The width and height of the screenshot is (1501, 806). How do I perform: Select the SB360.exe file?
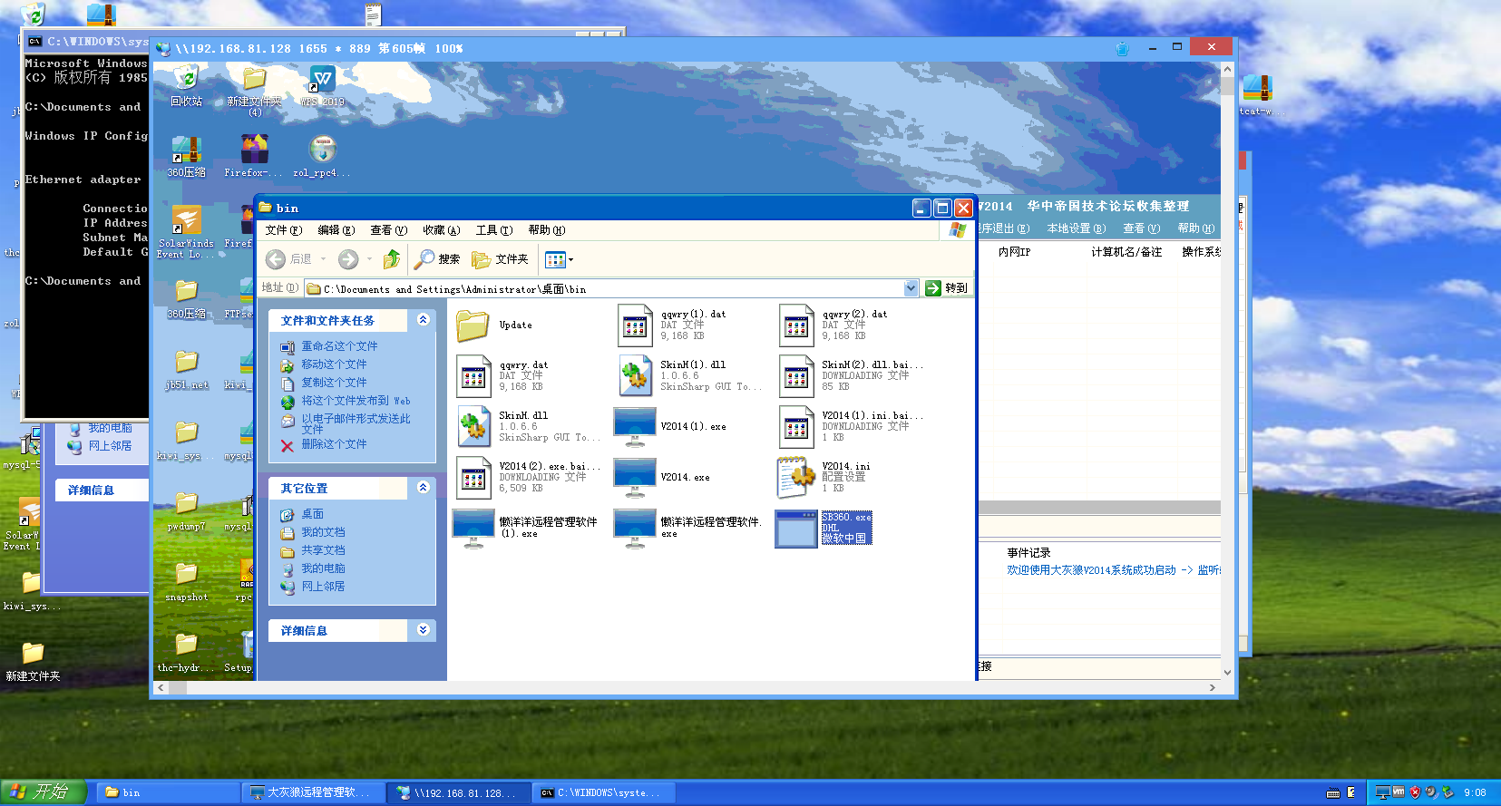824,528
